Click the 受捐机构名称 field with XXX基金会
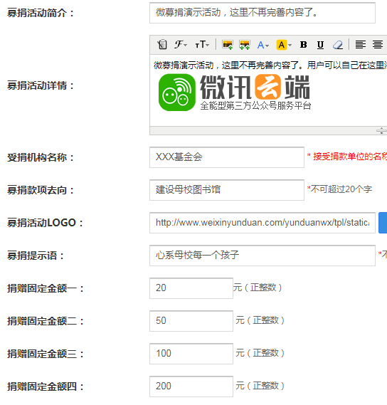Viewport: 387px width, 405px height. click(227, 157)
